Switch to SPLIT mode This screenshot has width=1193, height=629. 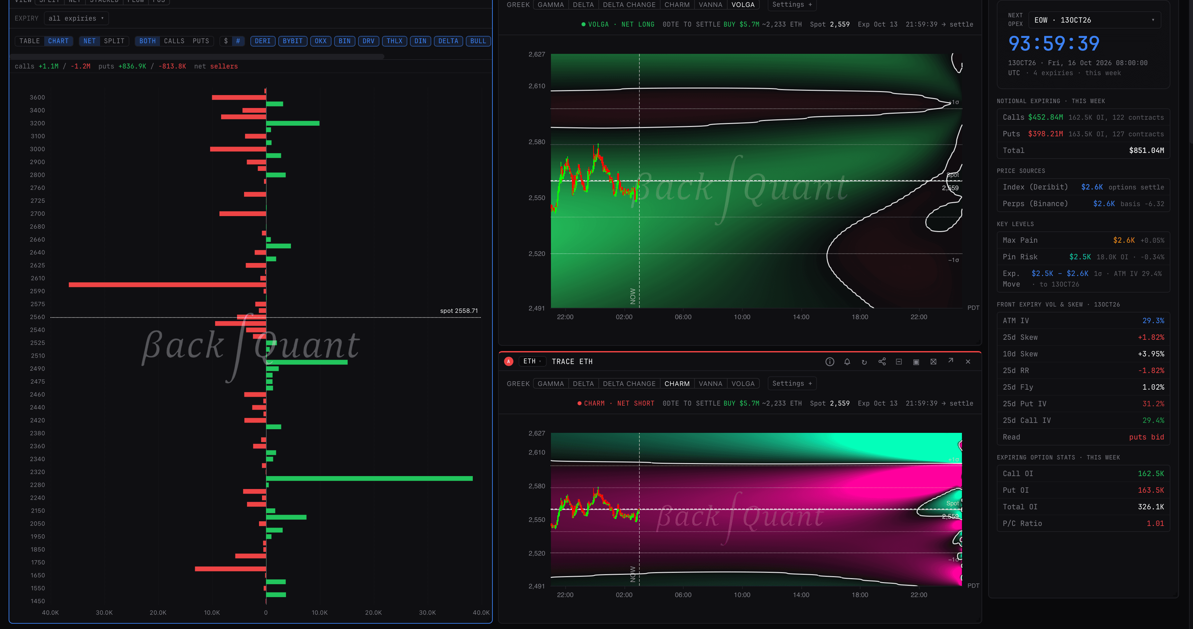pyautogui.click(x=114, y=41)
